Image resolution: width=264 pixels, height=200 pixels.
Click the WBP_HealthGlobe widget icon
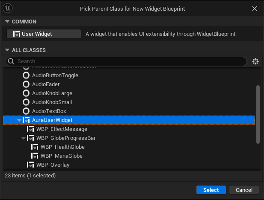(35, 147)
